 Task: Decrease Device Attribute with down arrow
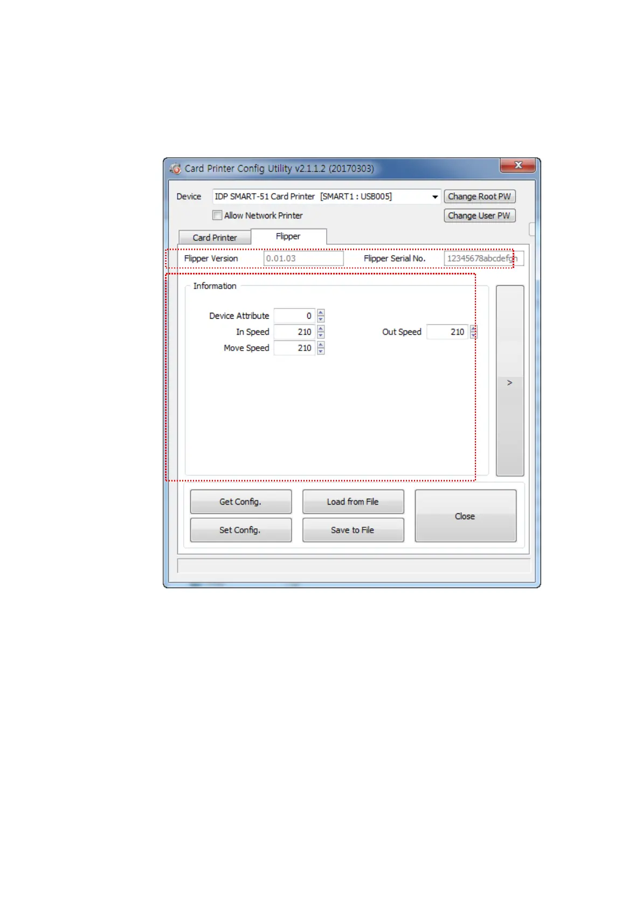click(x=321, y=319)
